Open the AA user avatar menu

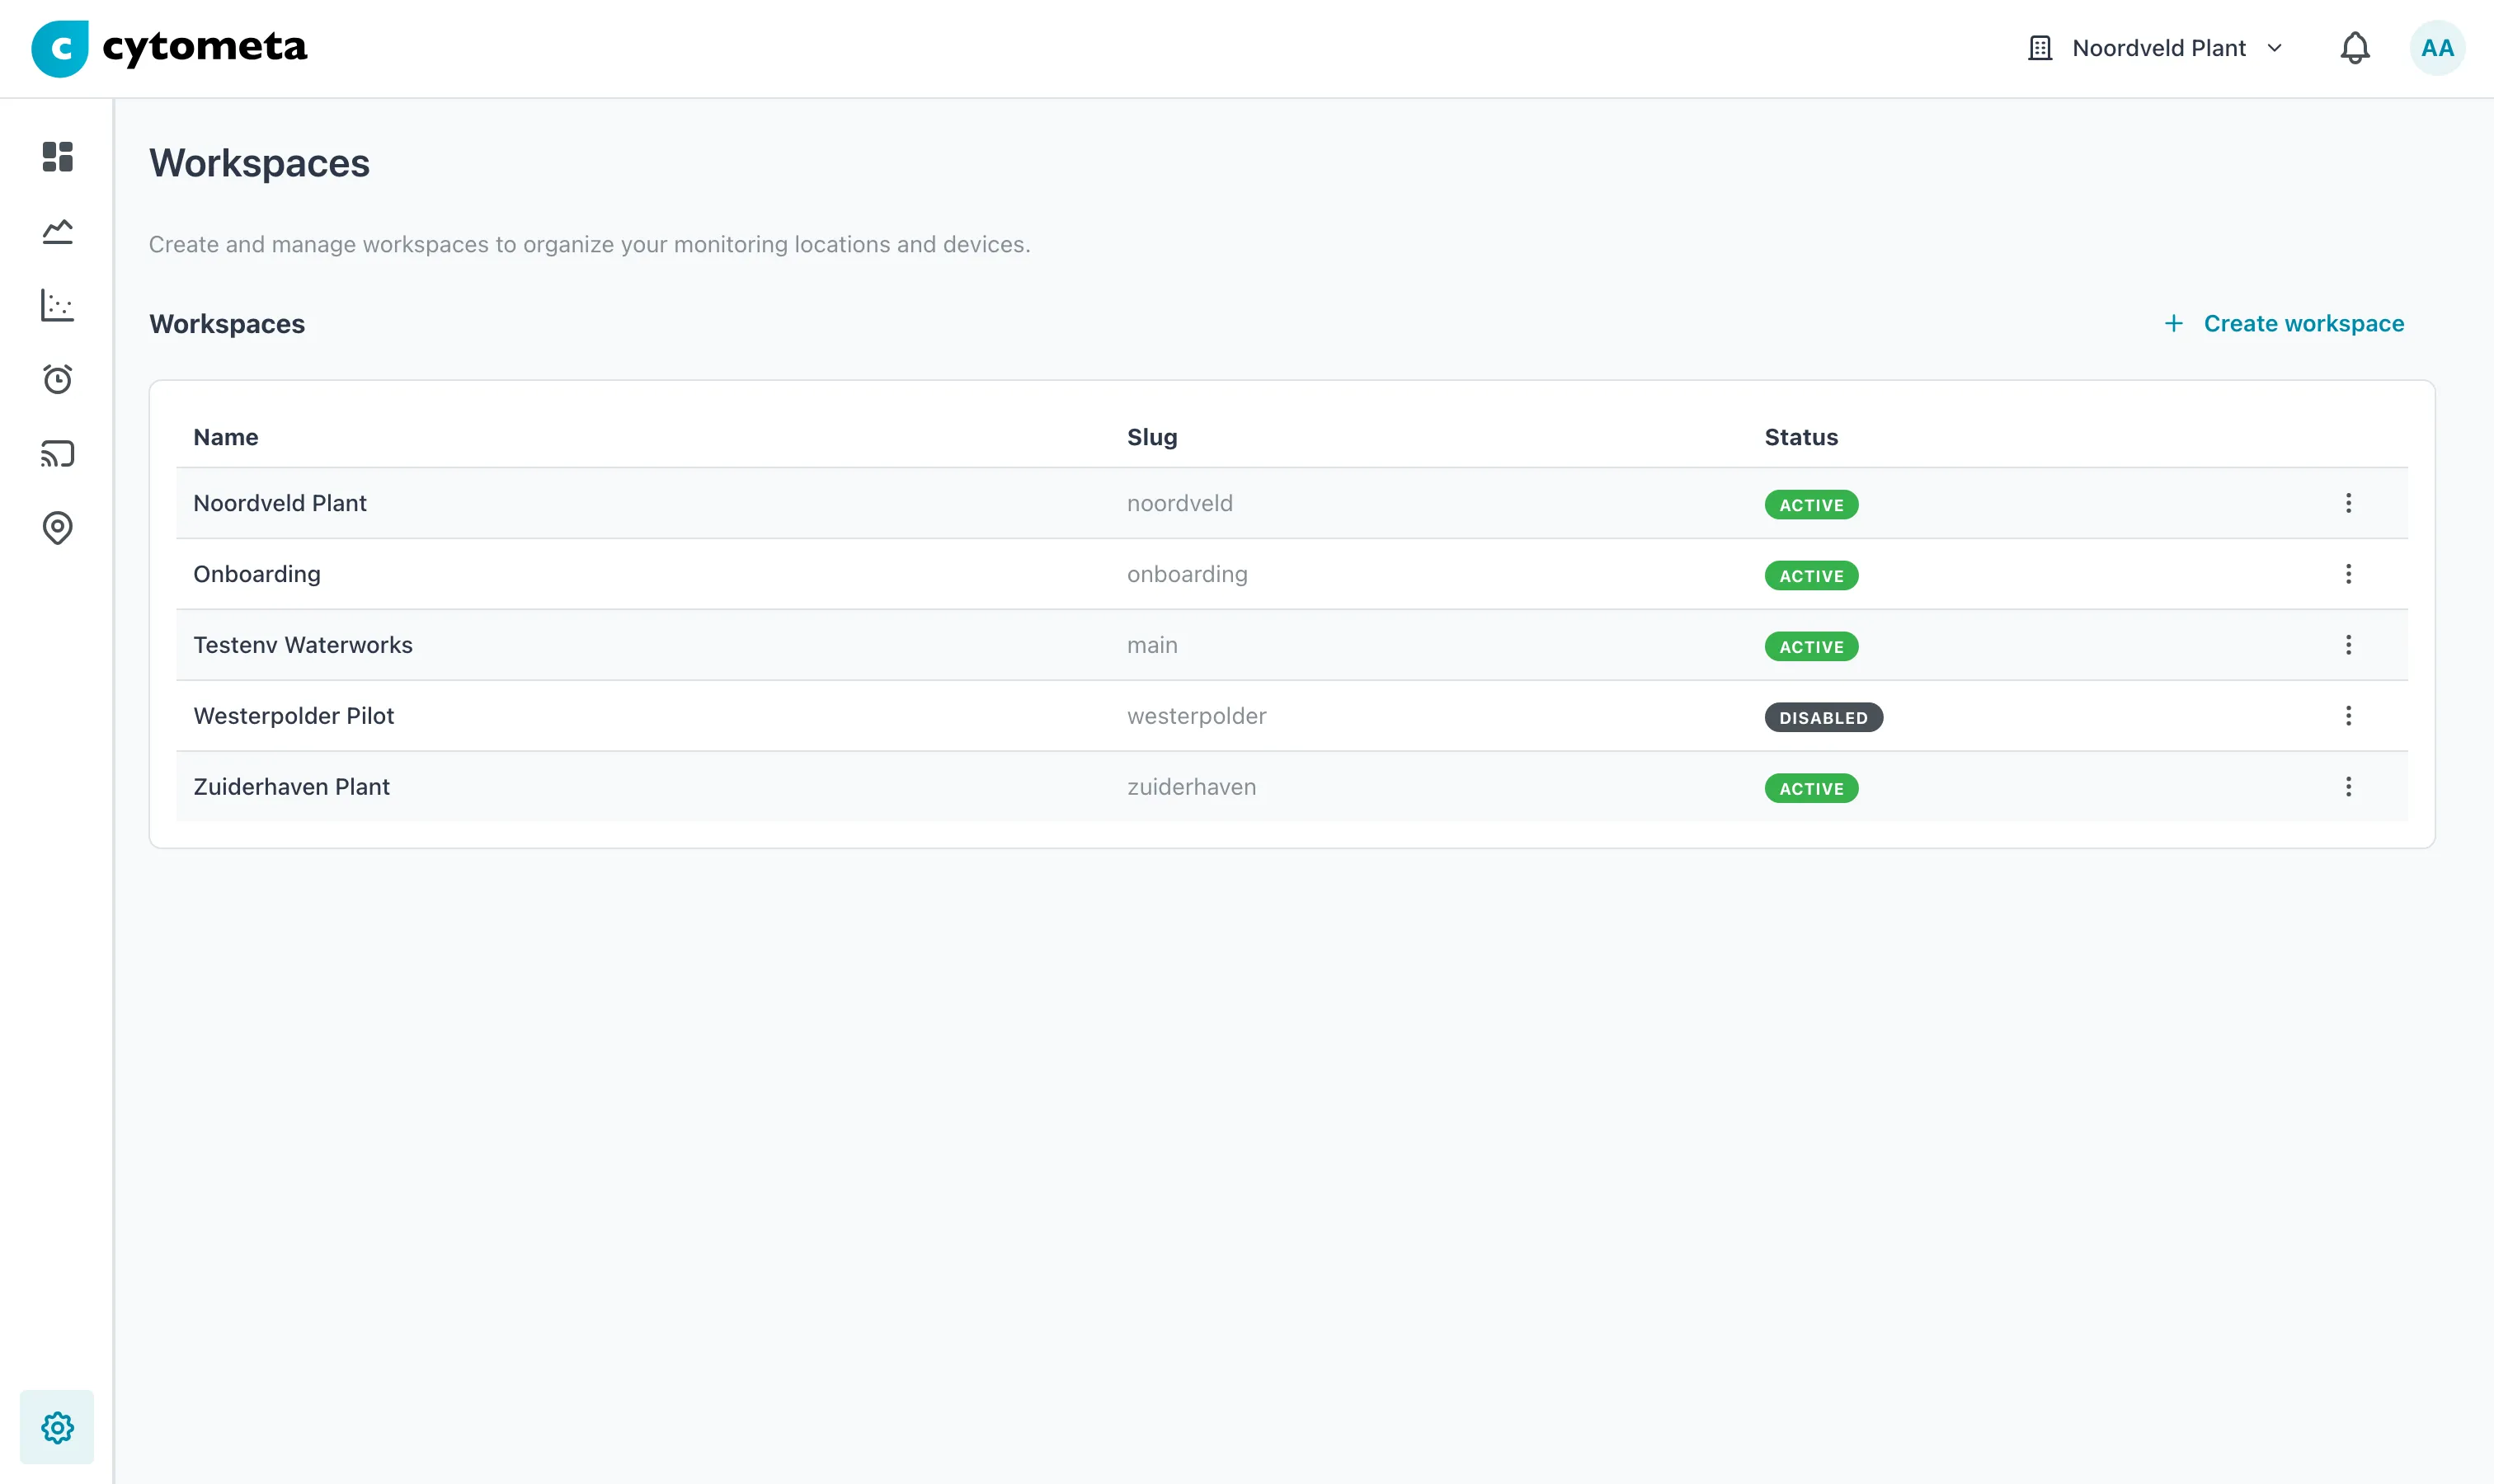tap(2437, 48)
